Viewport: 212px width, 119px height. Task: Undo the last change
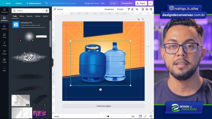pyautogui.click(x=46, y=3)
